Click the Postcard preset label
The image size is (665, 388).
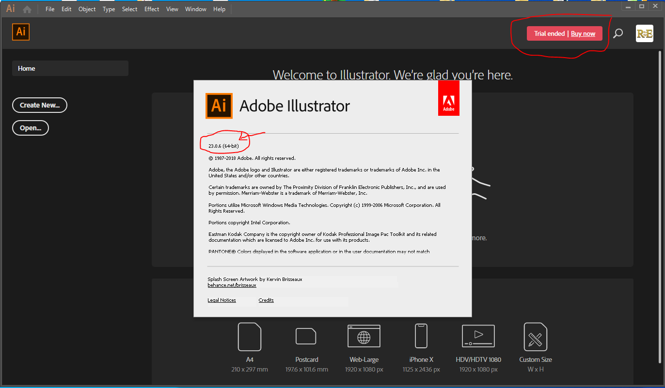coord(307,359)
